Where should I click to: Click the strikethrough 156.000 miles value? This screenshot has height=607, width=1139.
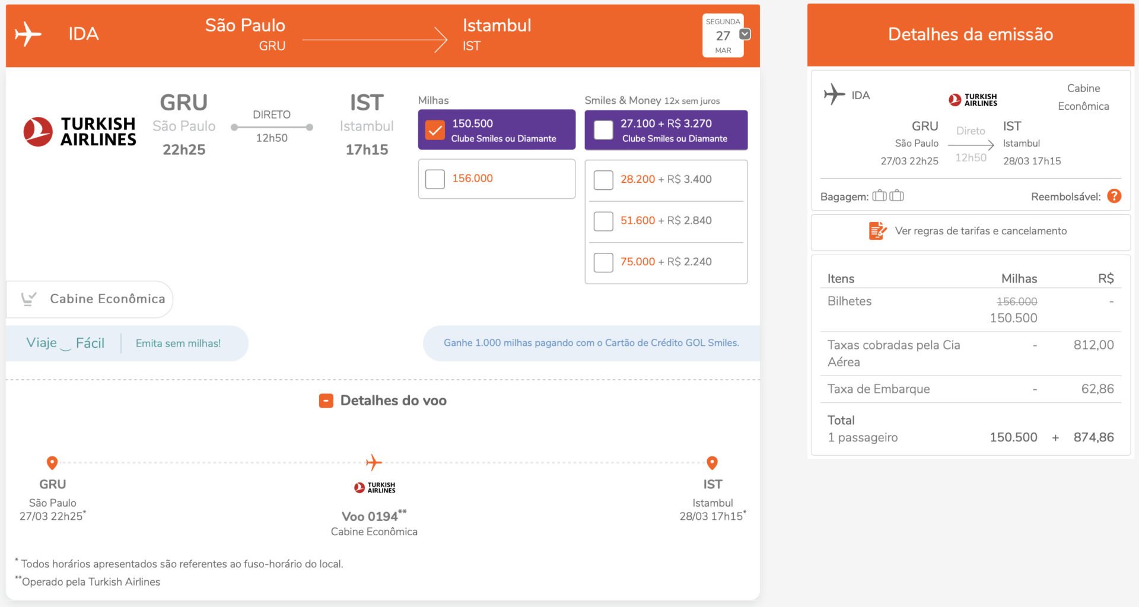(1017, 301)
